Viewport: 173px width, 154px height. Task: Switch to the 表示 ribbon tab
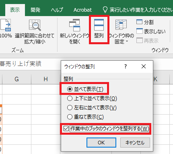click(x=15, y=10)
